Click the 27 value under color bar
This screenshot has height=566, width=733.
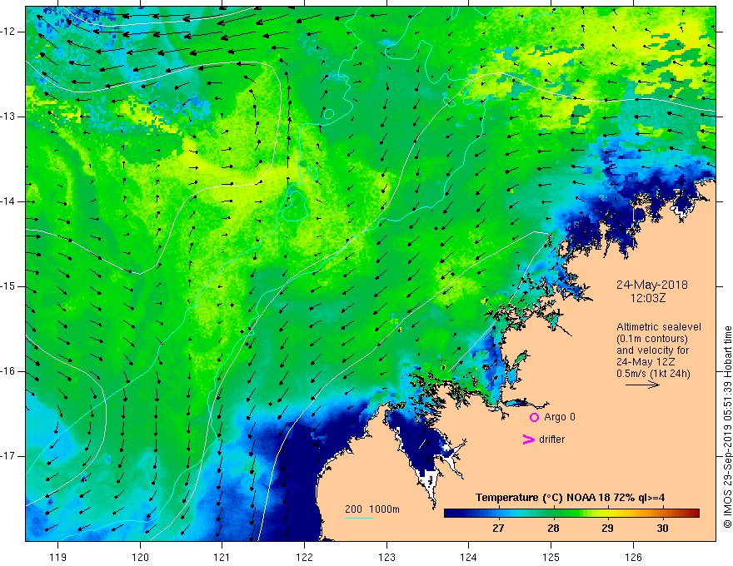point(498,529)
